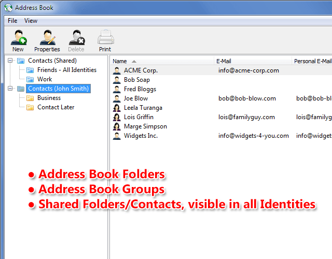The width and height of the screenshot is (332, 259).
Task: Click the Address Book title bar icon
Action: coord(8,8)
